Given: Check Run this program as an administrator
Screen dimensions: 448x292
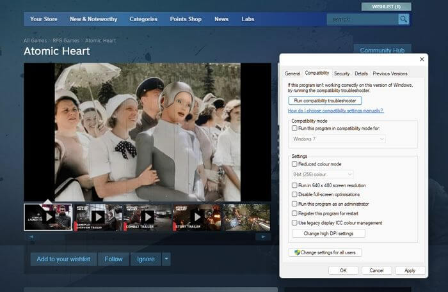Looking at the screenshot, I should tap(294, 204).
